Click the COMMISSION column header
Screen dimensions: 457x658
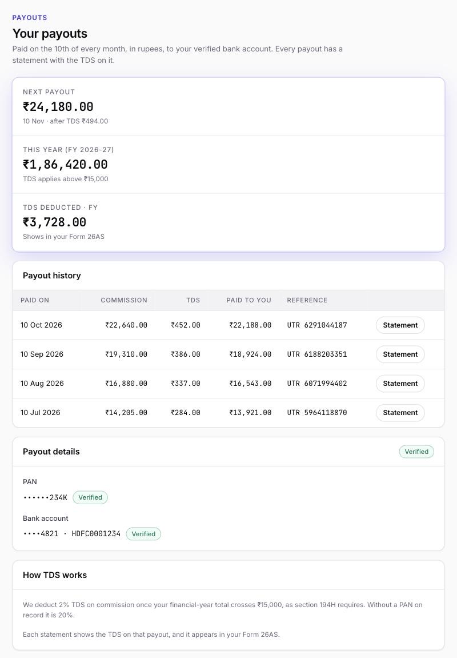(124, 300)
